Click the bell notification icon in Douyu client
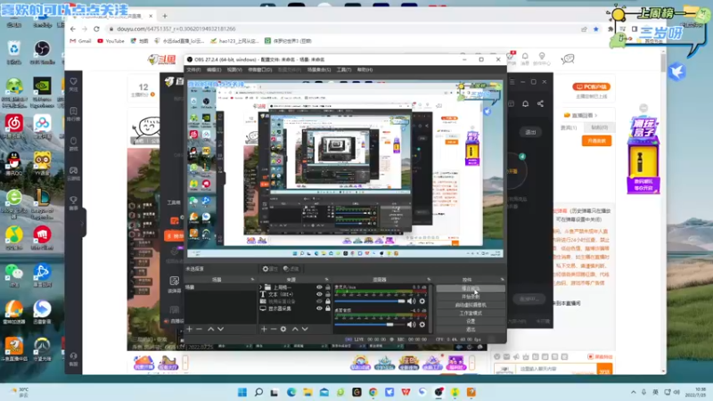Image resolution: width=713 pixels, height=401 pixels. click(525, 103)
